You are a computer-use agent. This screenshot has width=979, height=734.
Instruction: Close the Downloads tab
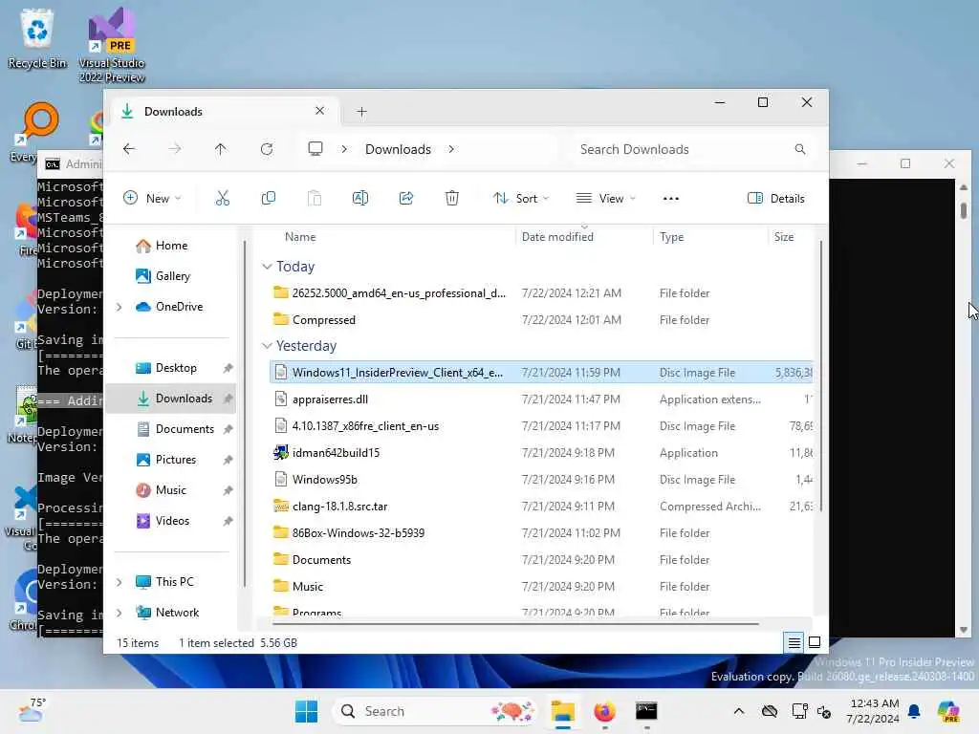pos(319,111)
